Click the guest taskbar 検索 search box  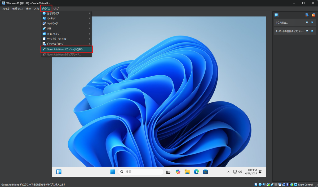[x=141, y=172]
